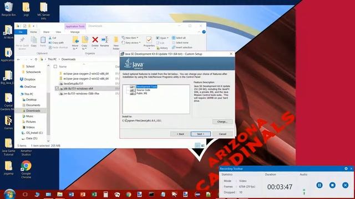Click Back in the Java setup dialog

180,134
